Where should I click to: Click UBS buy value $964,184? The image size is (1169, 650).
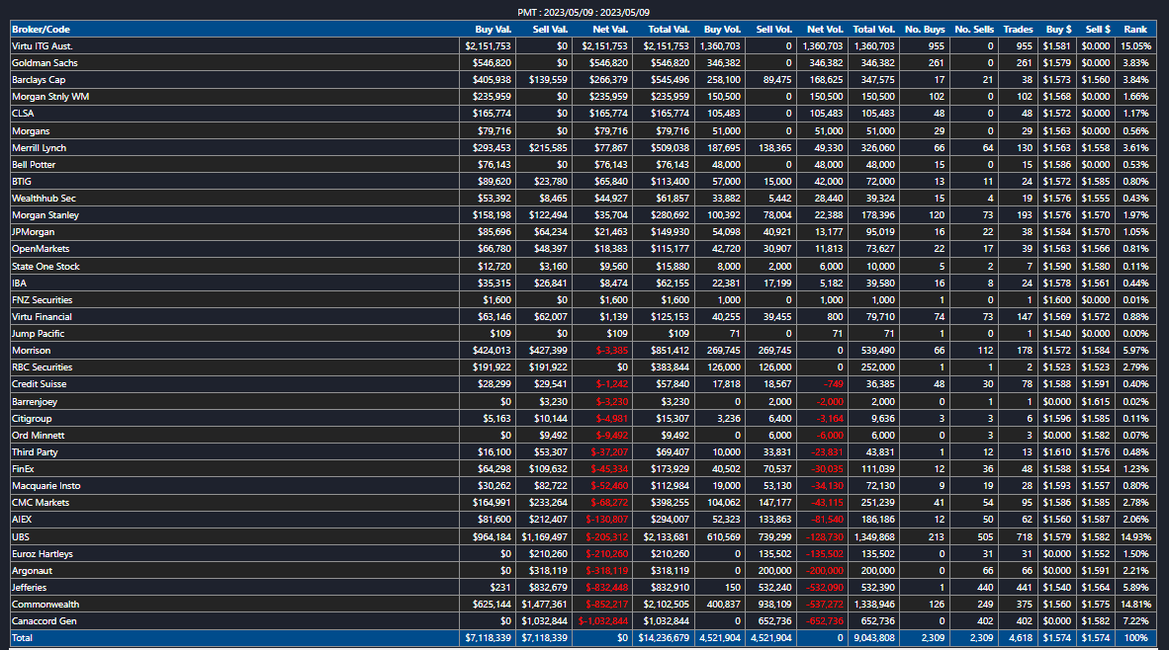click(492, 536)
